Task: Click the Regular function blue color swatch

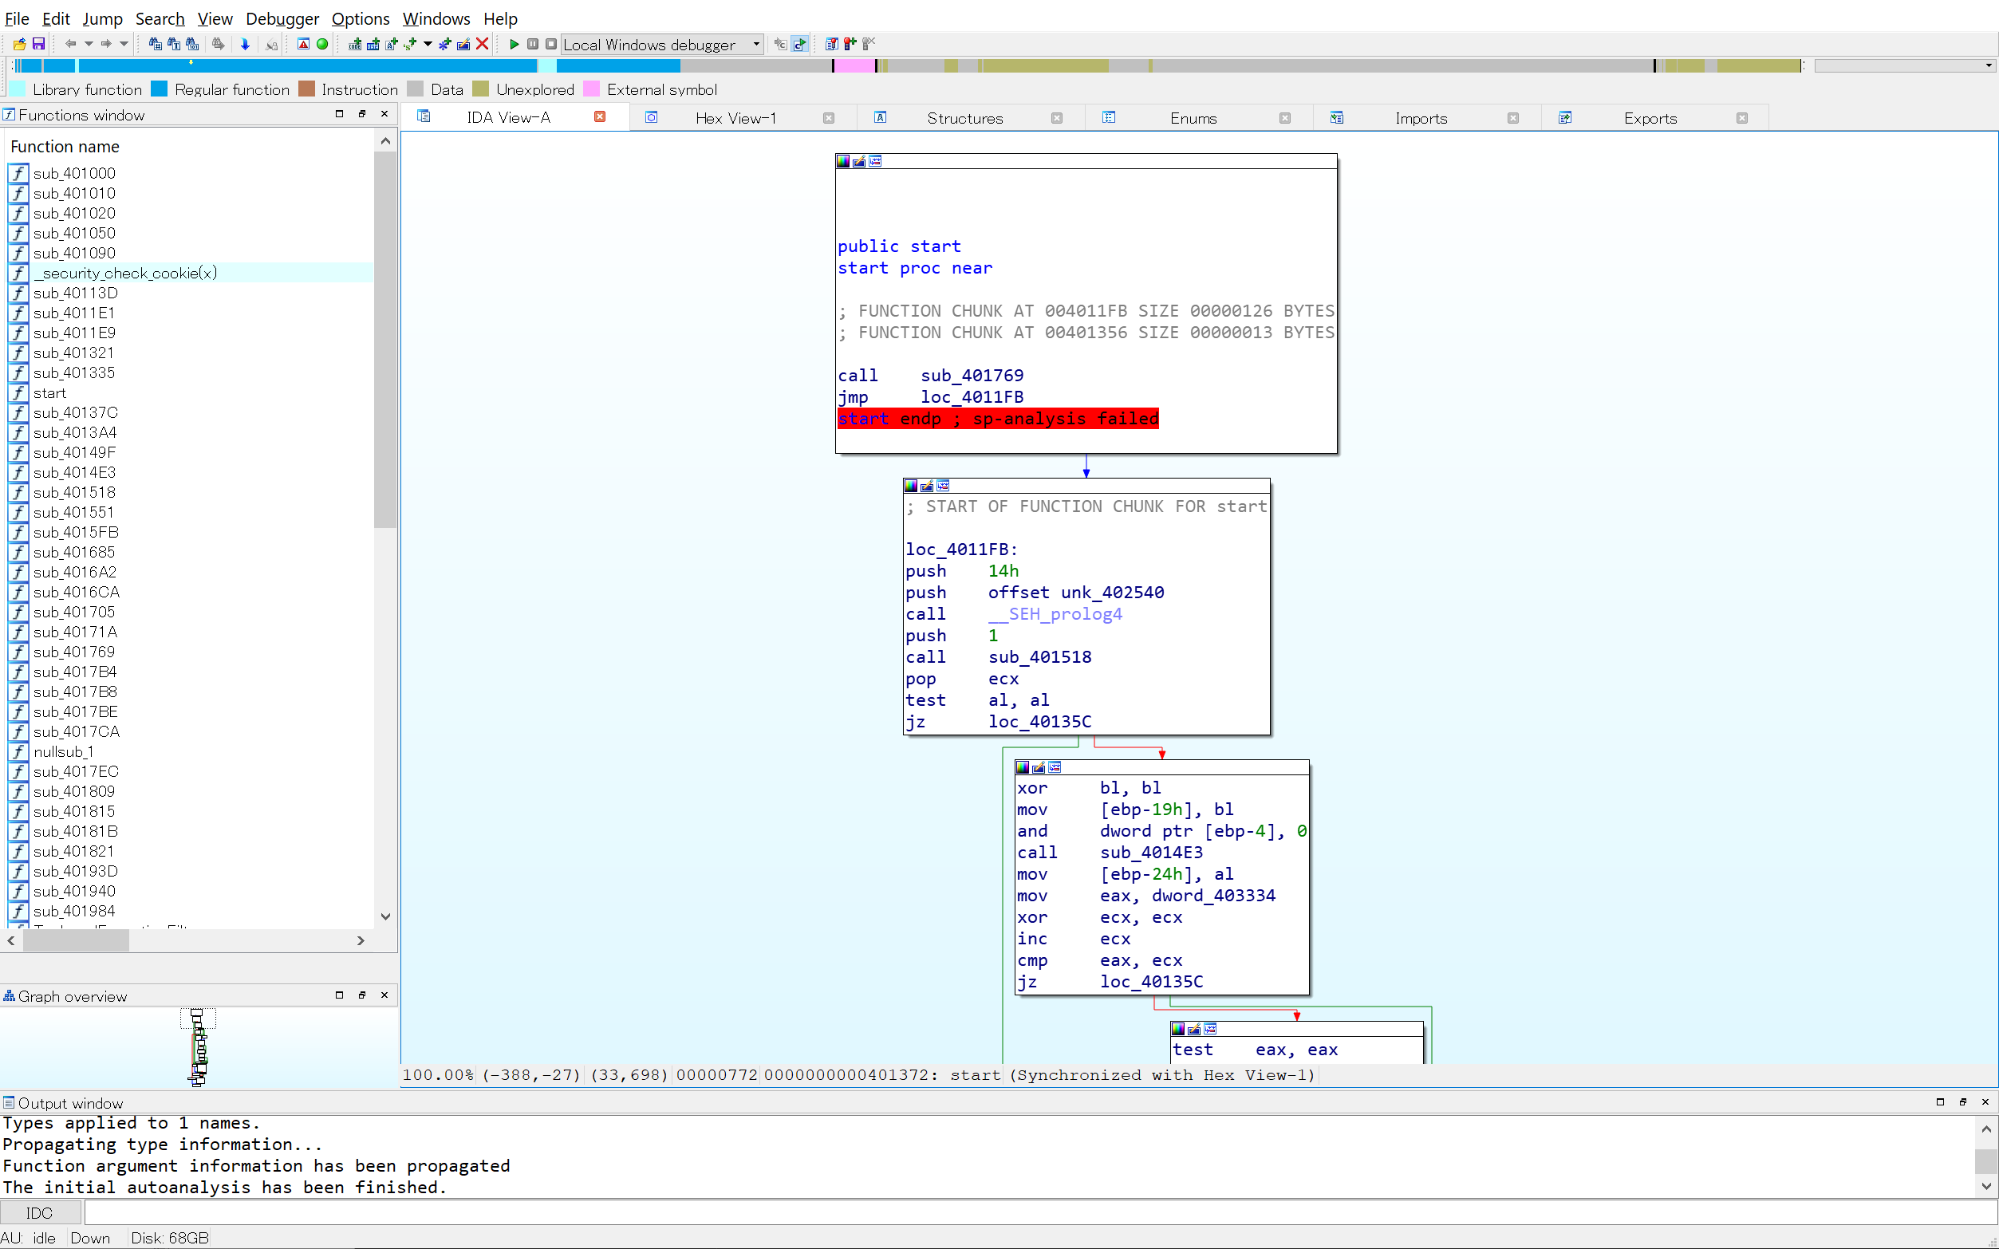Action: (160, 89)
